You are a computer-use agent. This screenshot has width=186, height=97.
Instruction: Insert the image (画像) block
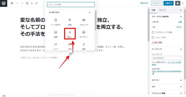(x=56, y=34)
